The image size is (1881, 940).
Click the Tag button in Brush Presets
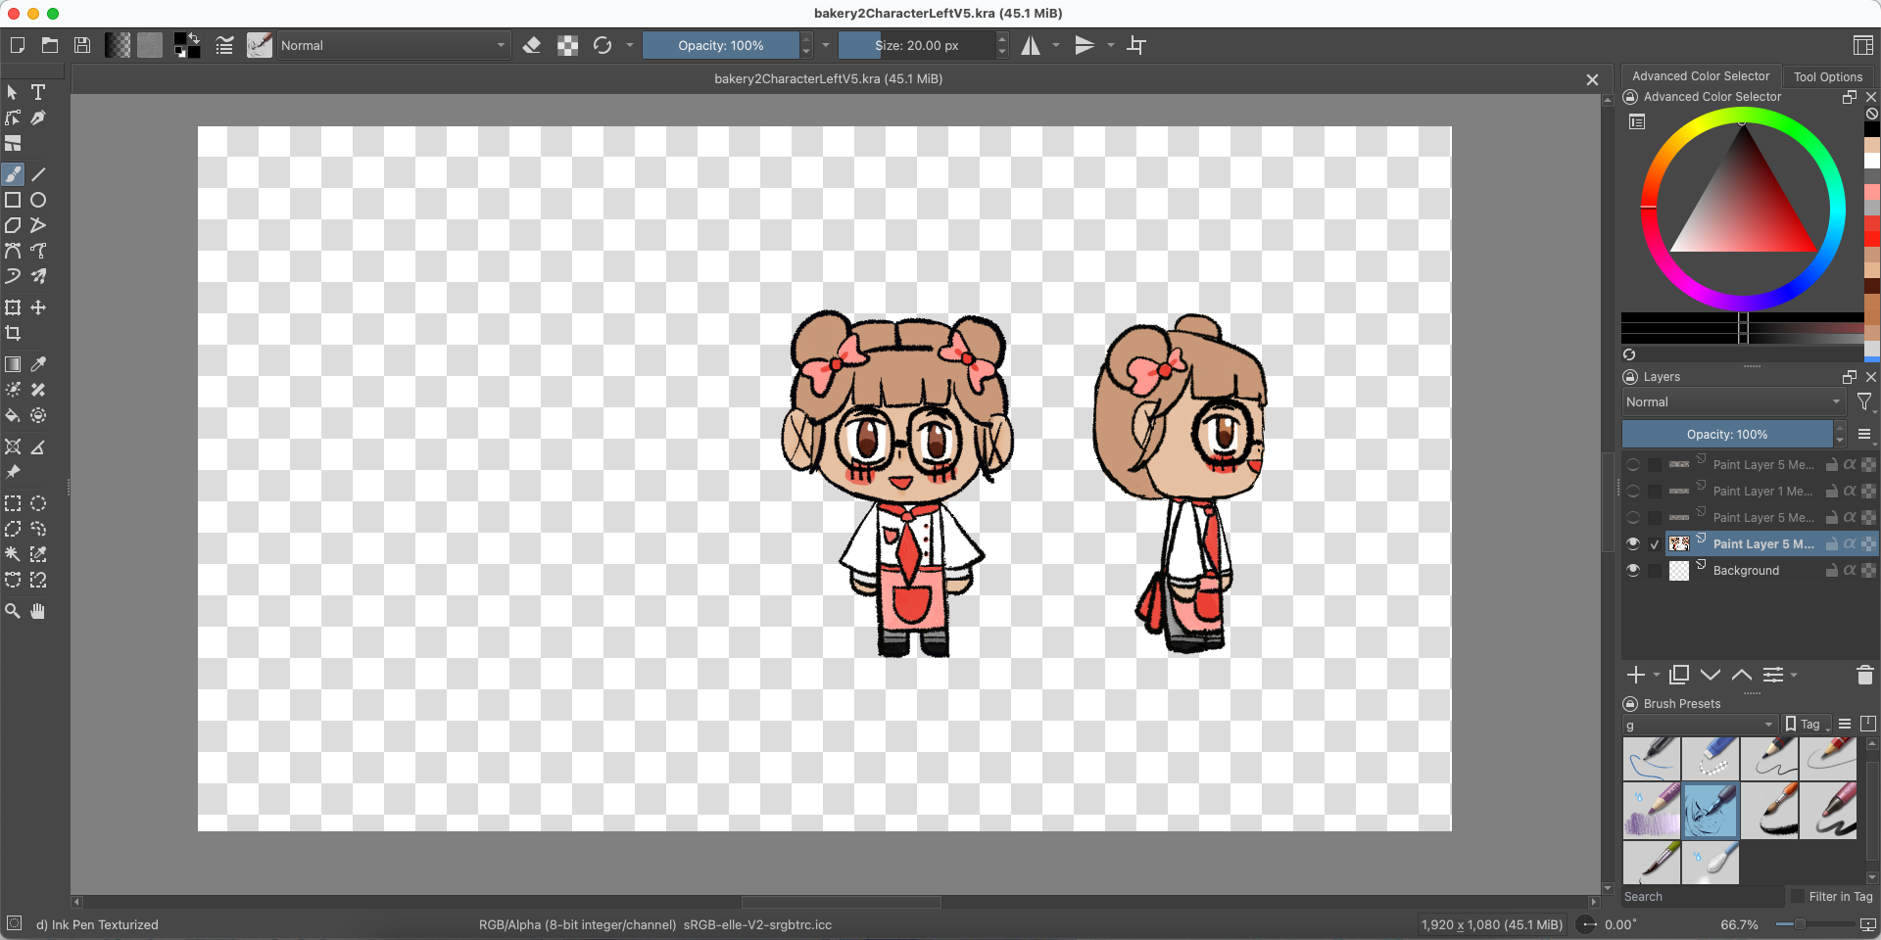(x=1808, y=725)
